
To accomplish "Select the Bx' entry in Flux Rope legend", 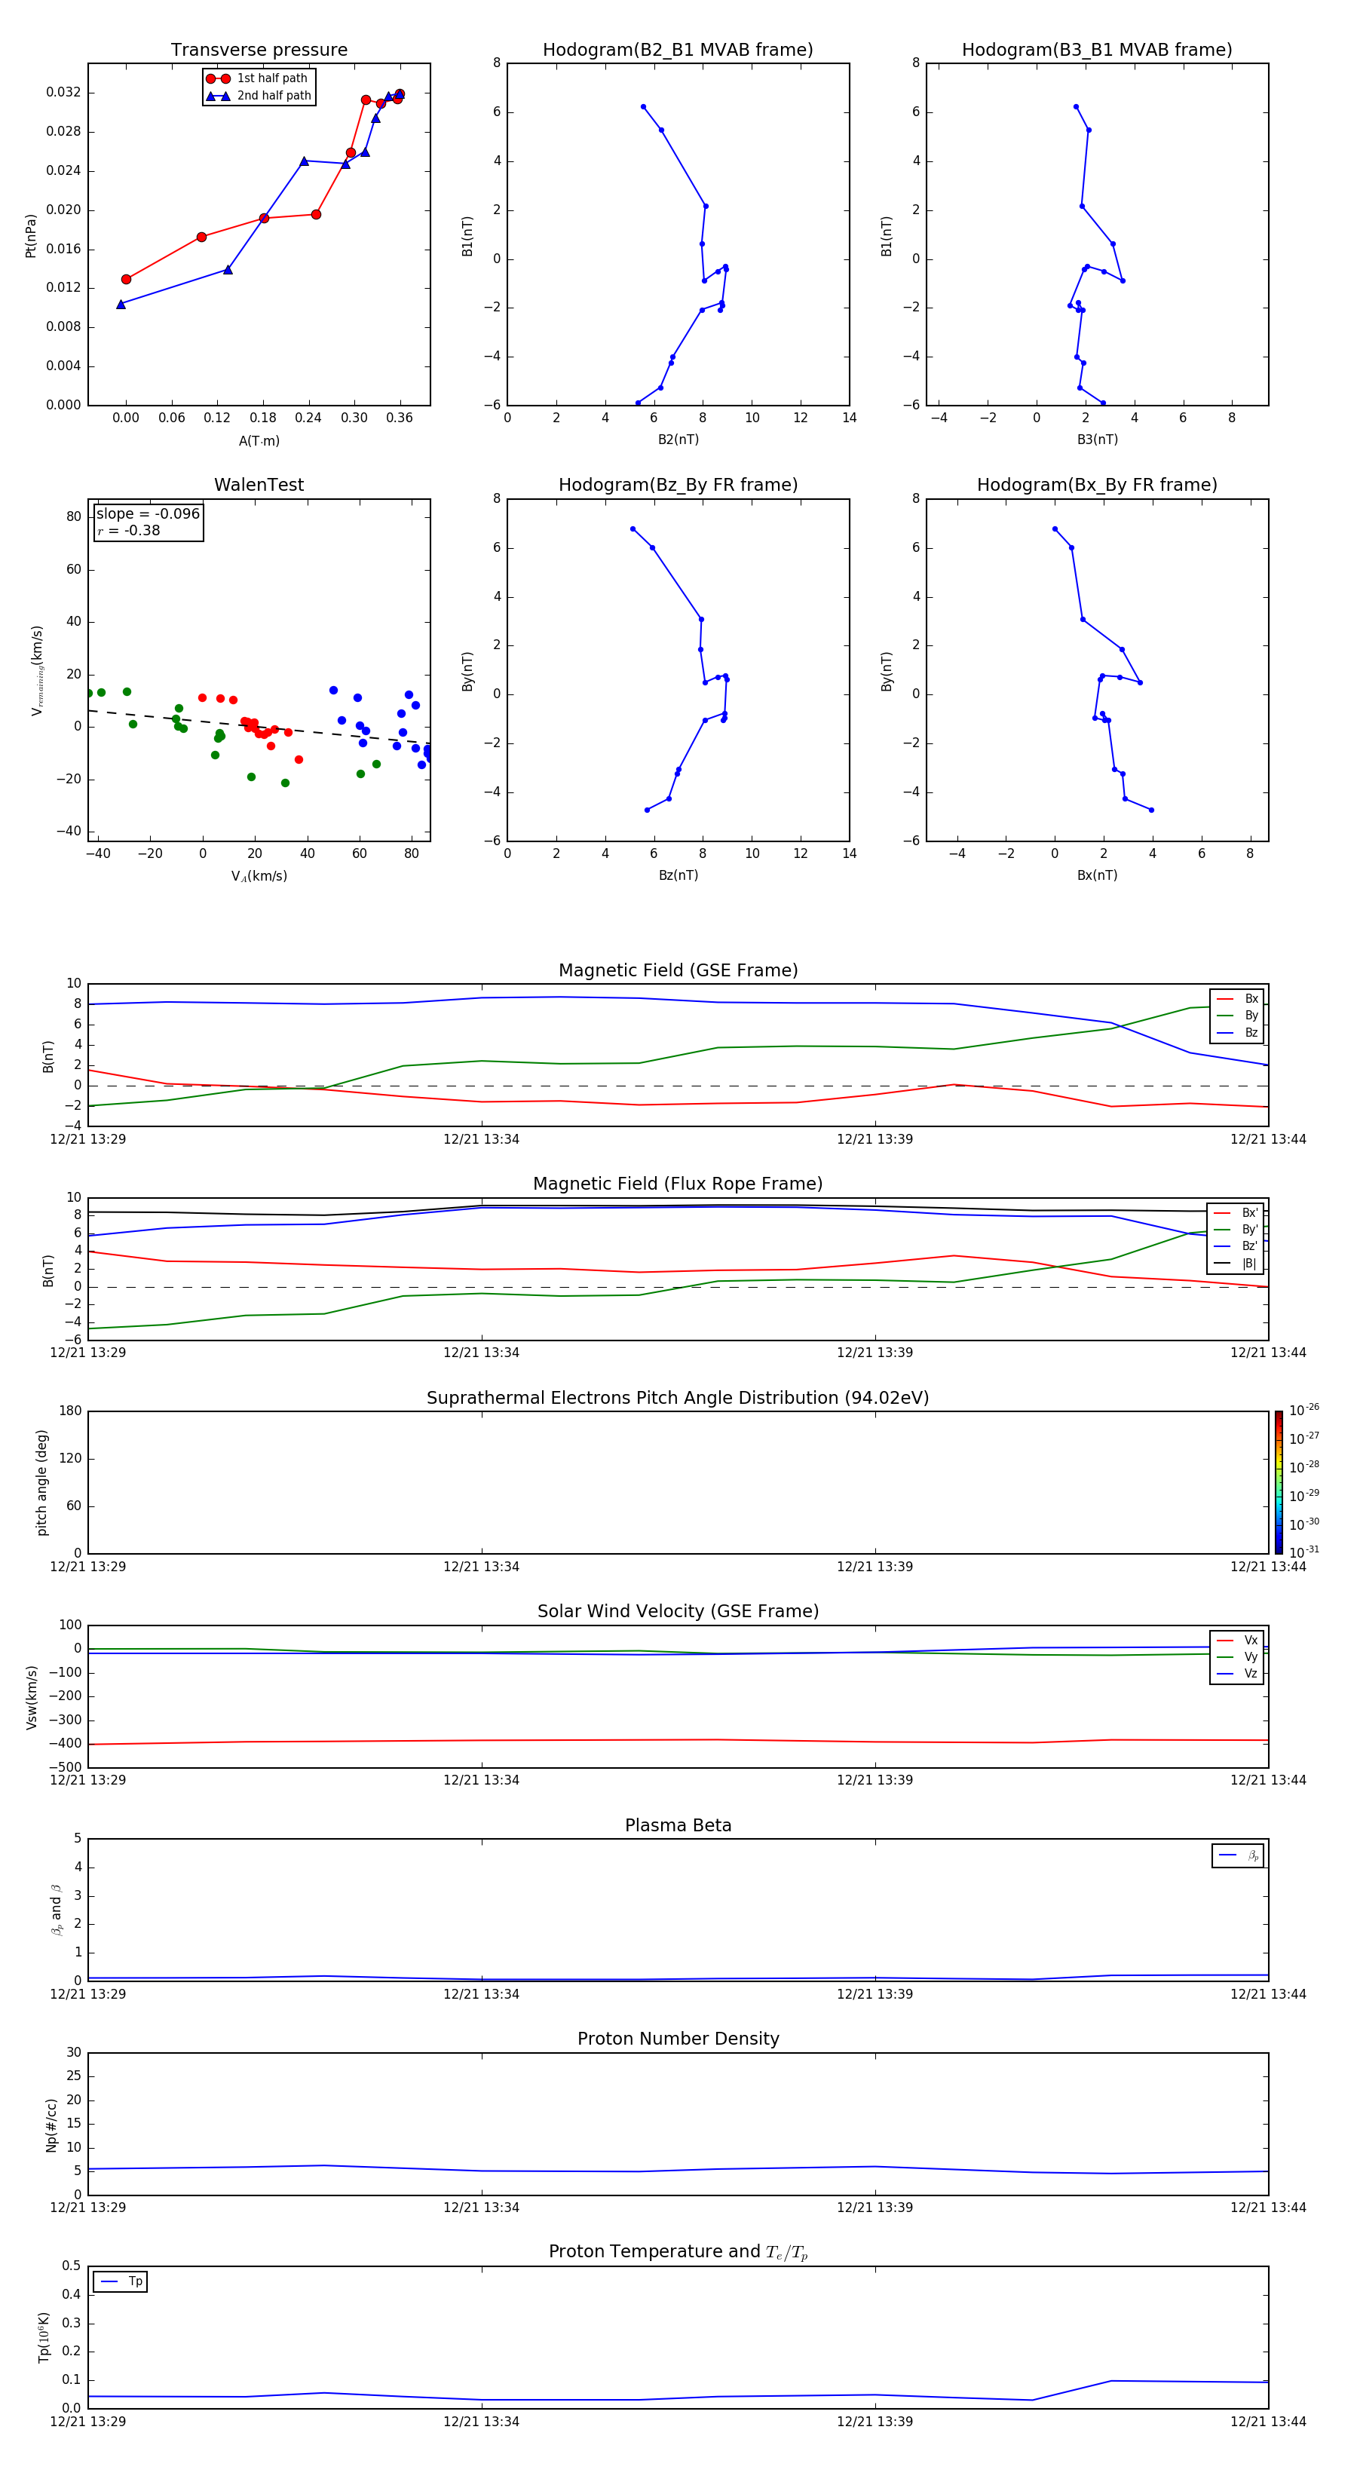I will [1236, 1213].
